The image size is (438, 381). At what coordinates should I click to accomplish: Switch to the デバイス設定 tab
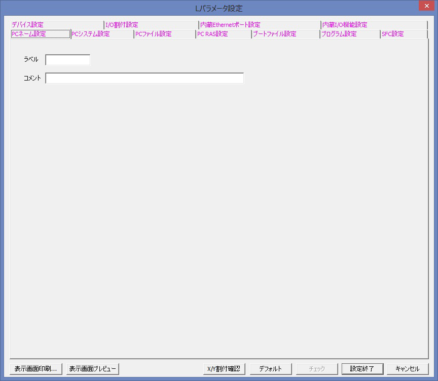[28, 25]
